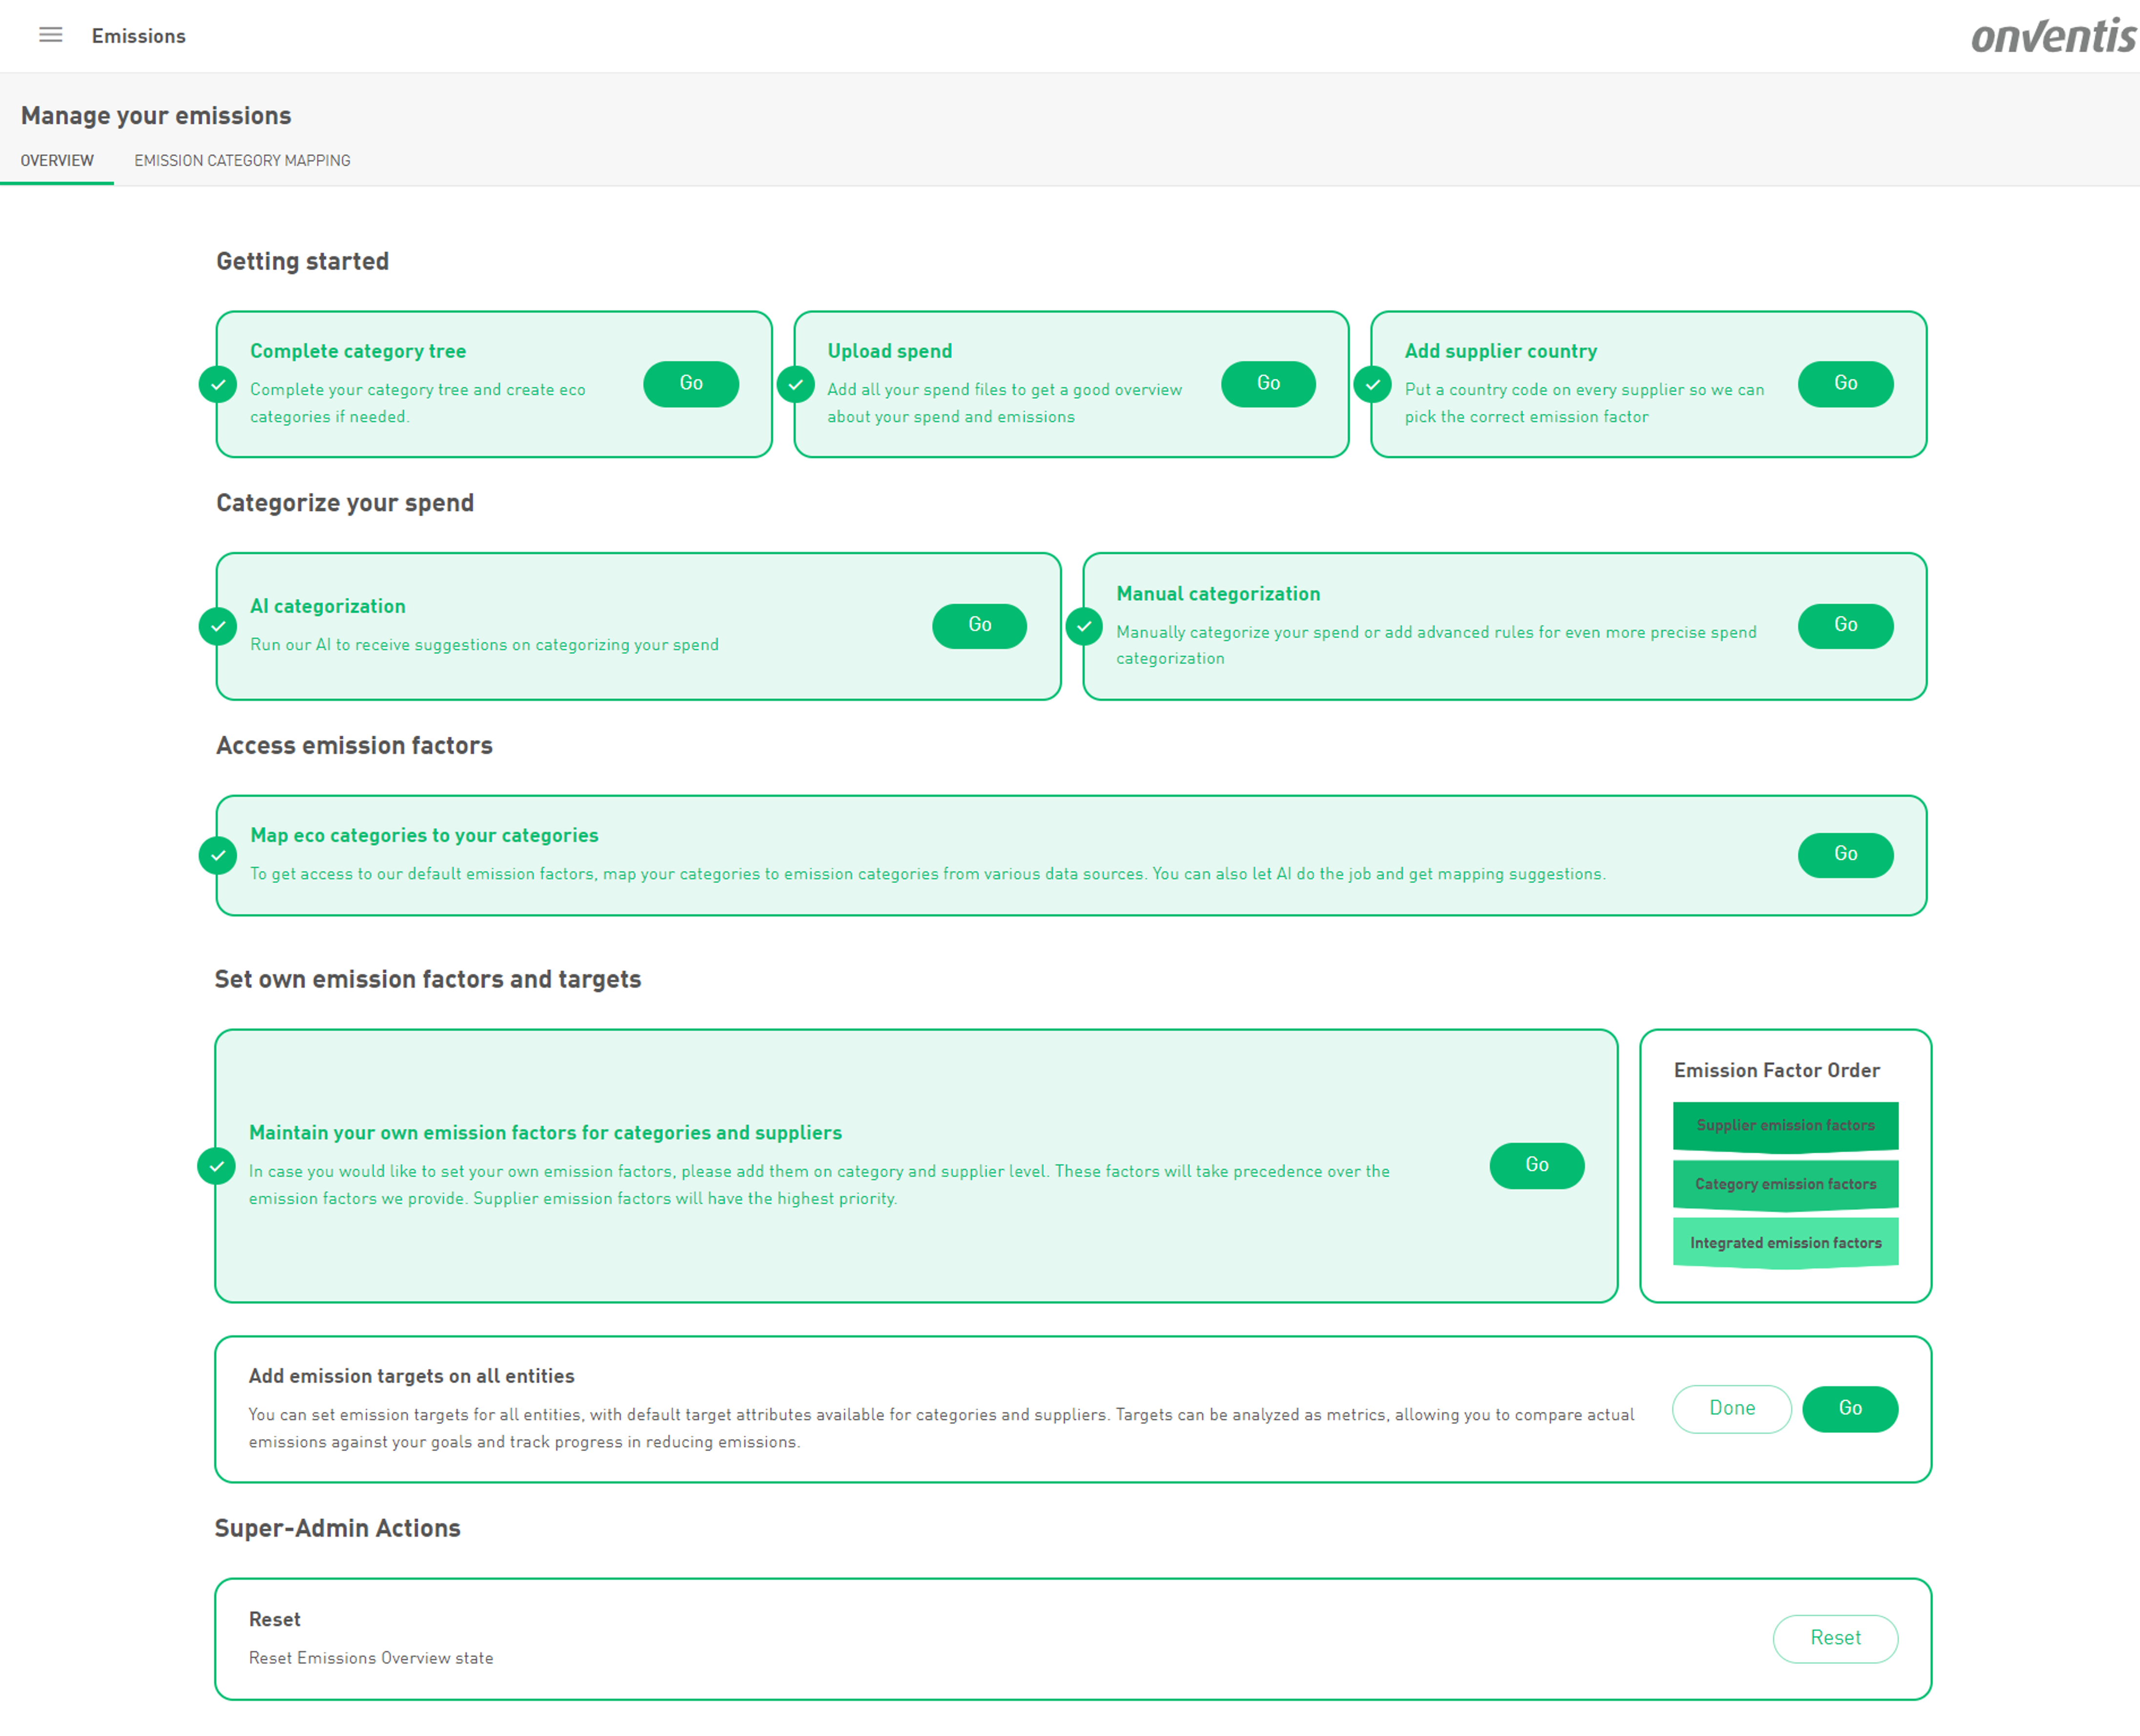Mark emission targets as Done
The image size is (2140, 1736).
coord(1731,1408)
